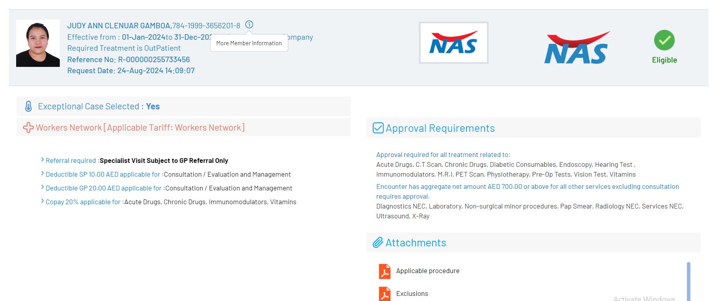
Task: Expand the Deductible SP 10.00 AED chevron
Action: coord(42,174)
